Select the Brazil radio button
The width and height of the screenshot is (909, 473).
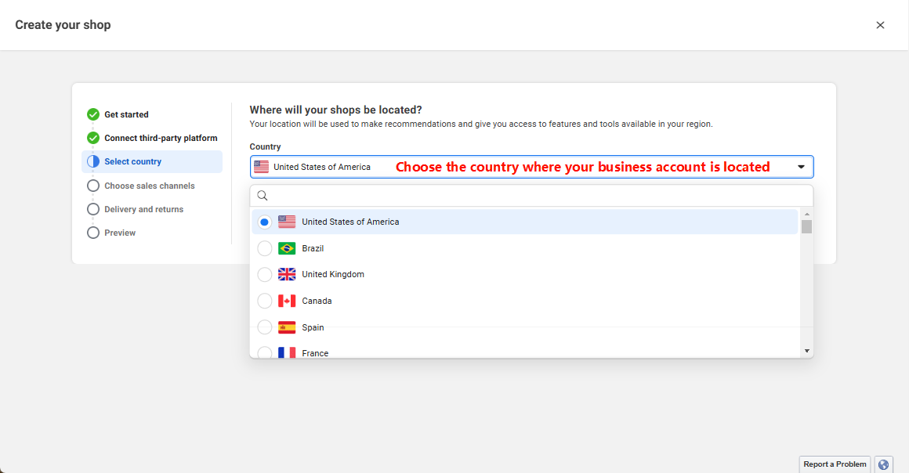(x=265, y=248)
